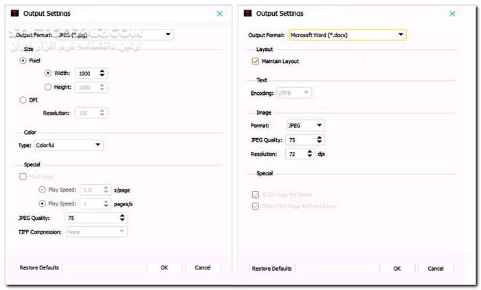Open the TIFF Compression dropdown
Image resolution: width=481 pixels, height=290 pixels.
tap(97, 232)
